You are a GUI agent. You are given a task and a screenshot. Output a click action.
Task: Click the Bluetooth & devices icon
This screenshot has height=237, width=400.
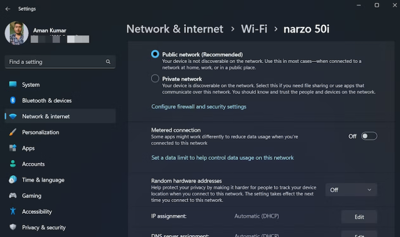(x=13, y=101)
